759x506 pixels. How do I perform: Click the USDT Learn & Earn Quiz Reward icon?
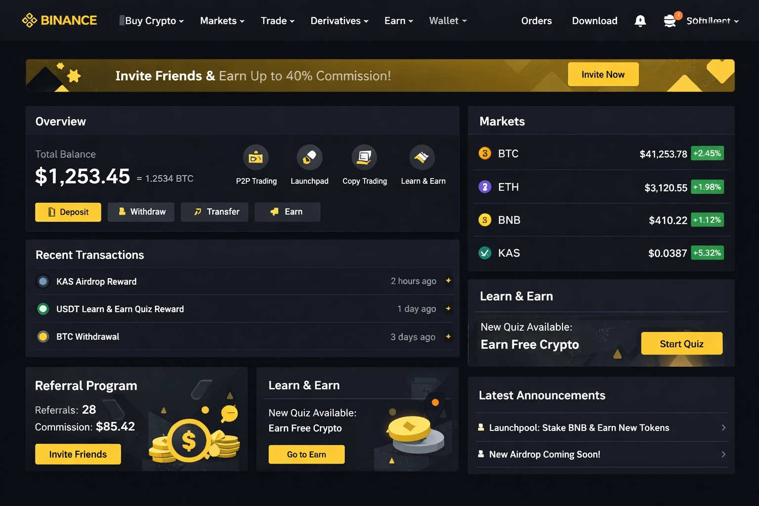point(43,309)
